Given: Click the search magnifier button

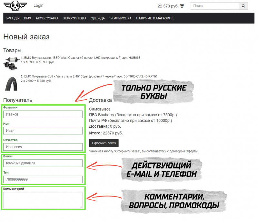Looking at the screenshot, I should point(243,6).
